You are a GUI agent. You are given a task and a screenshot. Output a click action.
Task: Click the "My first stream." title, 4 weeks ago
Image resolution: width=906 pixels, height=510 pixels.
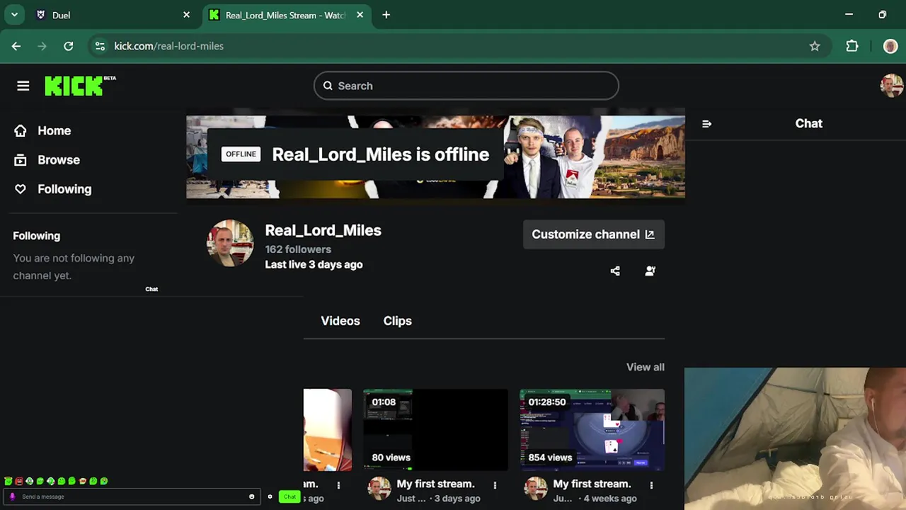point(592,484)
